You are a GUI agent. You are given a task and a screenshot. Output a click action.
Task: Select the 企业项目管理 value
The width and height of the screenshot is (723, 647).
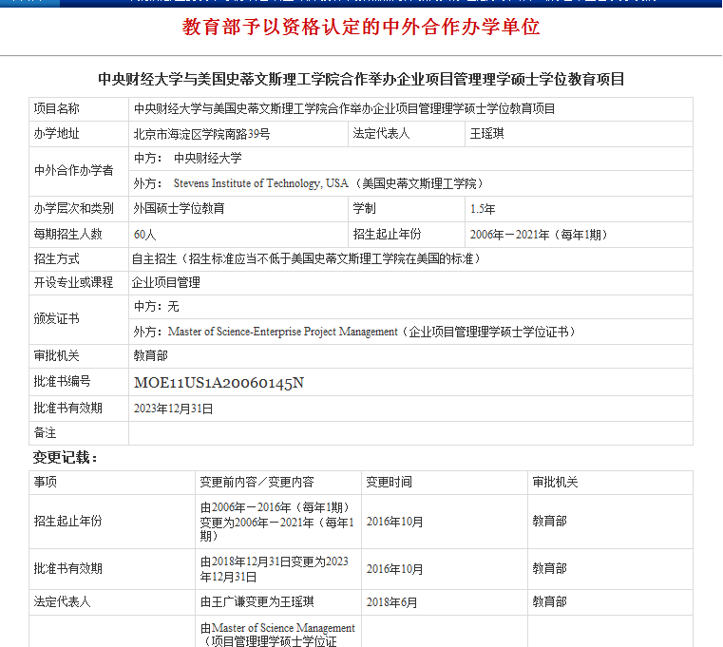pyautogui.click(x=166, y=283)
